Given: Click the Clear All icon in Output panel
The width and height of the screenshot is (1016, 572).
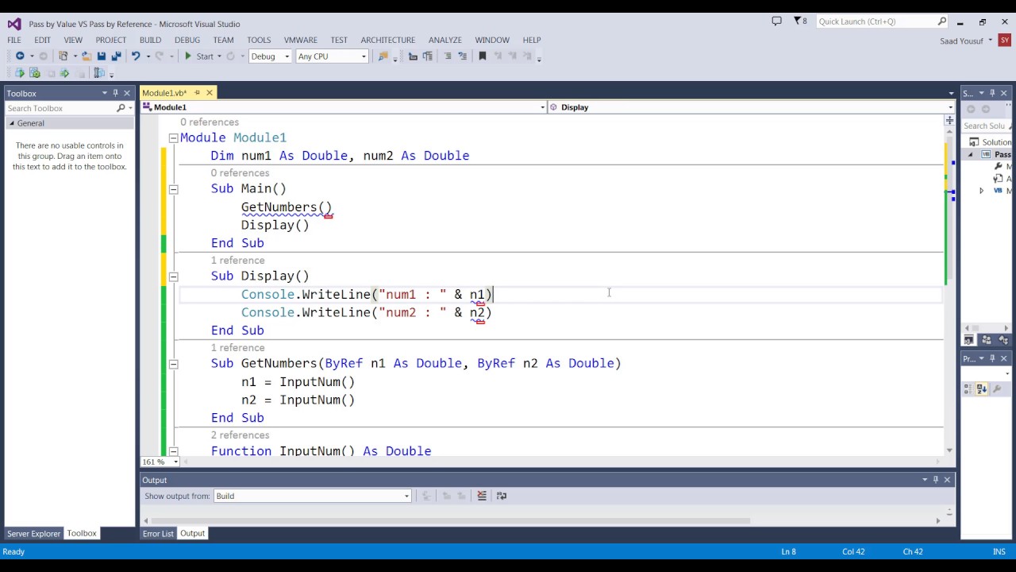Looking at the screenshot, I should point(482,496).
